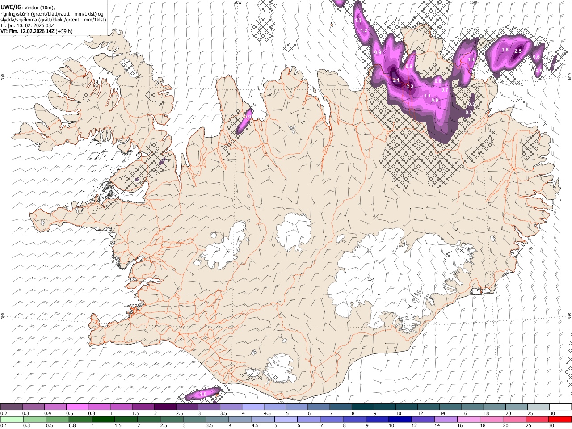The height and width of the screenshot is (429, 572).
Task: Select the pale grey swatch above label 25, upper row
Action: (x=538, y=407)
